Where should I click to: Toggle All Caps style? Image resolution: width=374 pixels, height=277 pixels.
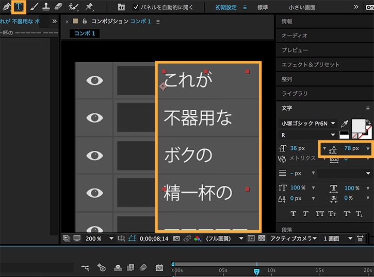click(x=320, y=214)
